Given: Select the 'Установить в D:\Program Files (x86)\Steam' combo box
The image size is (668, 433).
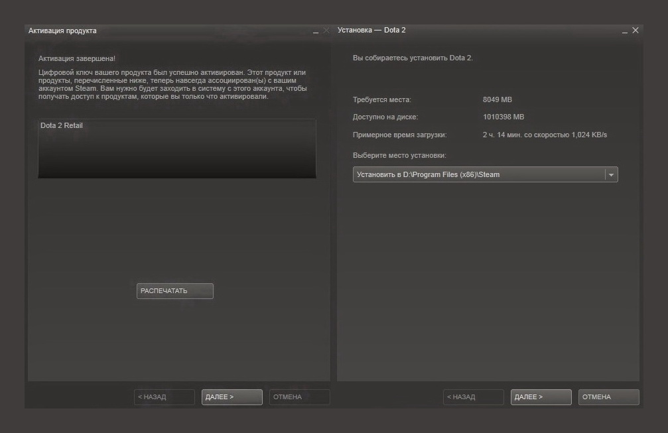Looking at the screenshot, I should pos(485,174).
